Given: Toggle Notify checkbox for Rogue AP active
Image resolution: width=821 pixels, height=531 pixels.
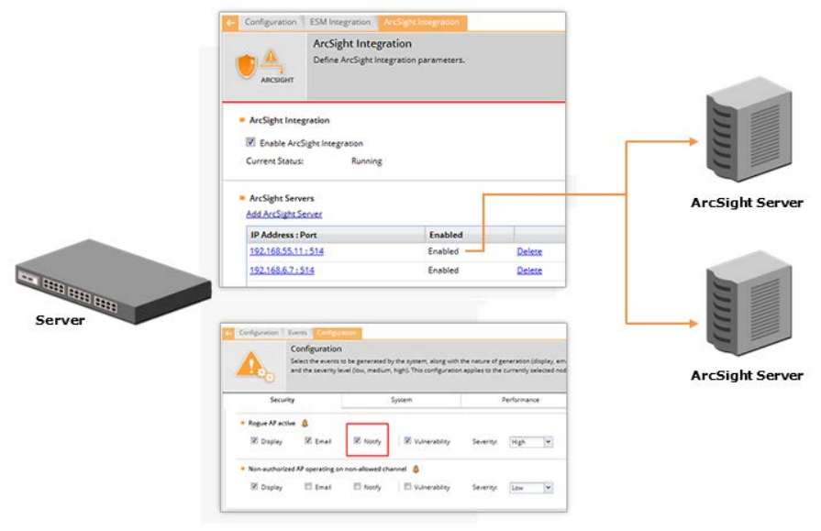Looking at the screenshot, I should coord(357,440).
